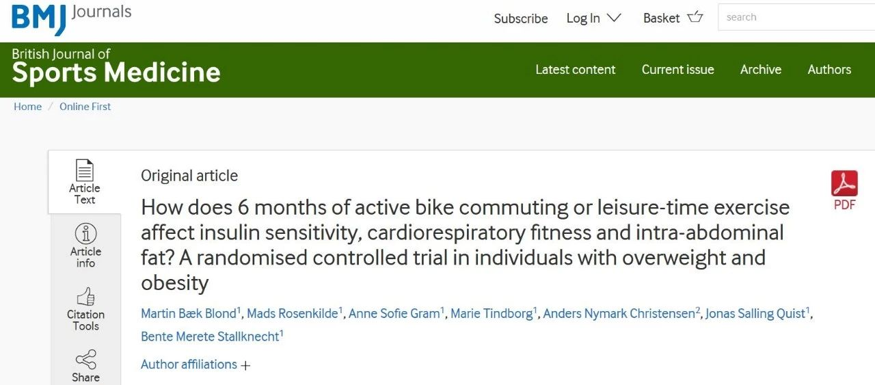
Task: Download the article PDF via the red icon
Action: click(844, 184)
